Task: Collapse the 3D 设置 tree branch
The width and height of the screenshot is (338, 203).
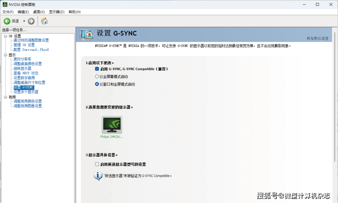Action: click(6, 36)
